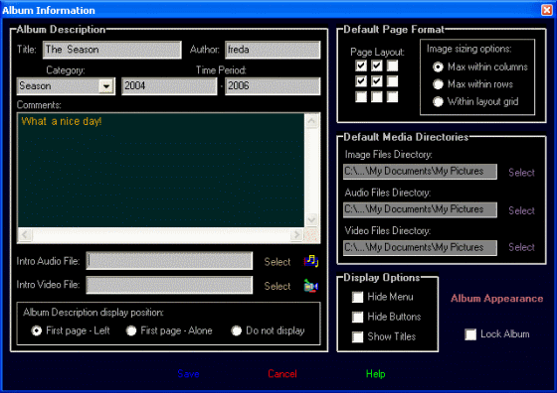557x393 pixels.
Task: Click Comments horizontal scrollbar left arrow
Action: click(x=25, y=234)
